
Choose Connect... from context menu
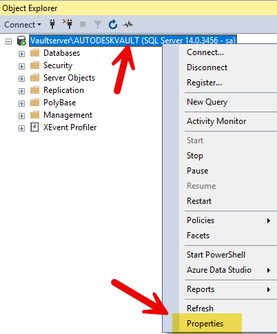pos(205,52)
